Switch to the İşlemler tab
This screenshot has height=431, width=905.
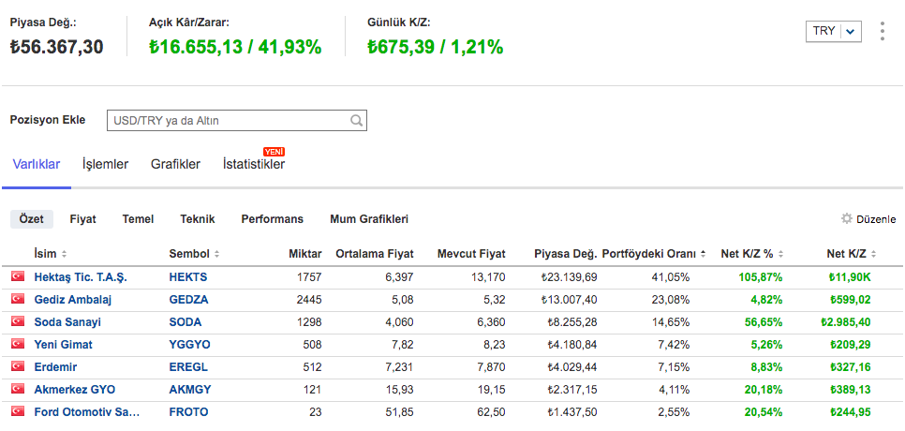105,165
